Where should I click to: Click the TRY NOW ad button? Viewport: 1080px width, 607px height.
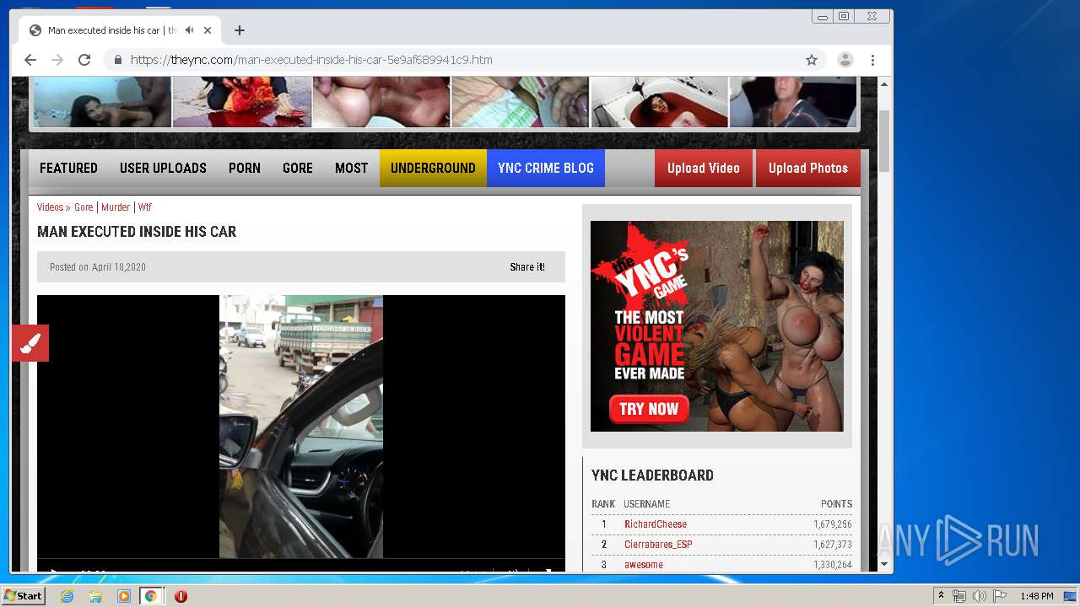pos(649,409)
